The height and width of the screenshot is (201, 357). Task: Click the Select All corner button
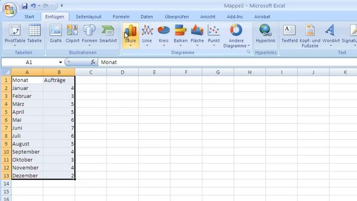6,72
